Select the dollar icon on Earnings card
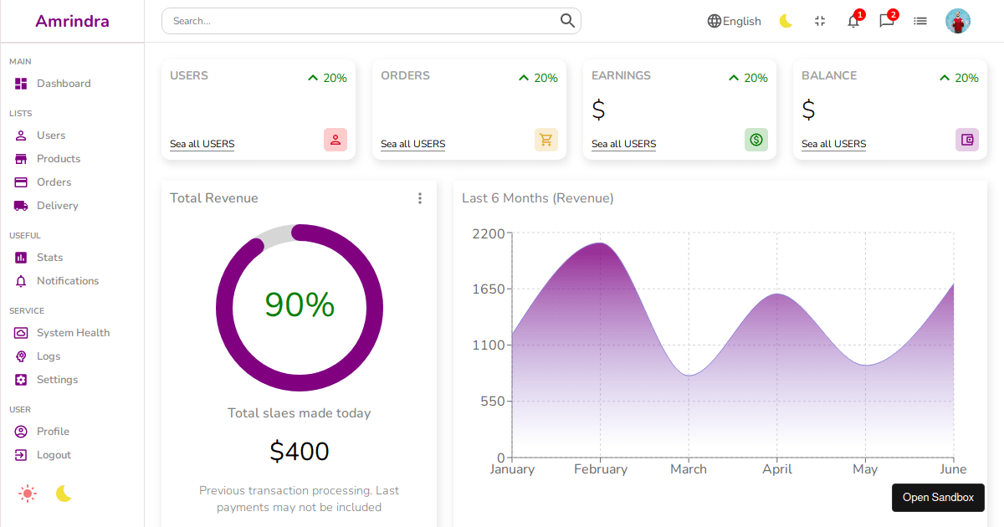Viewport: 1004px width, 527px height. point(756,140)
